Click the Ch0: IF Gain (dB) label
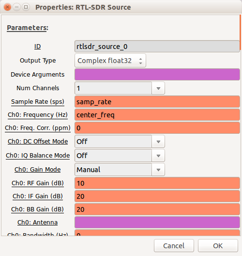The height and width of the screenshot is (256, 242). (x=38, y=196)
